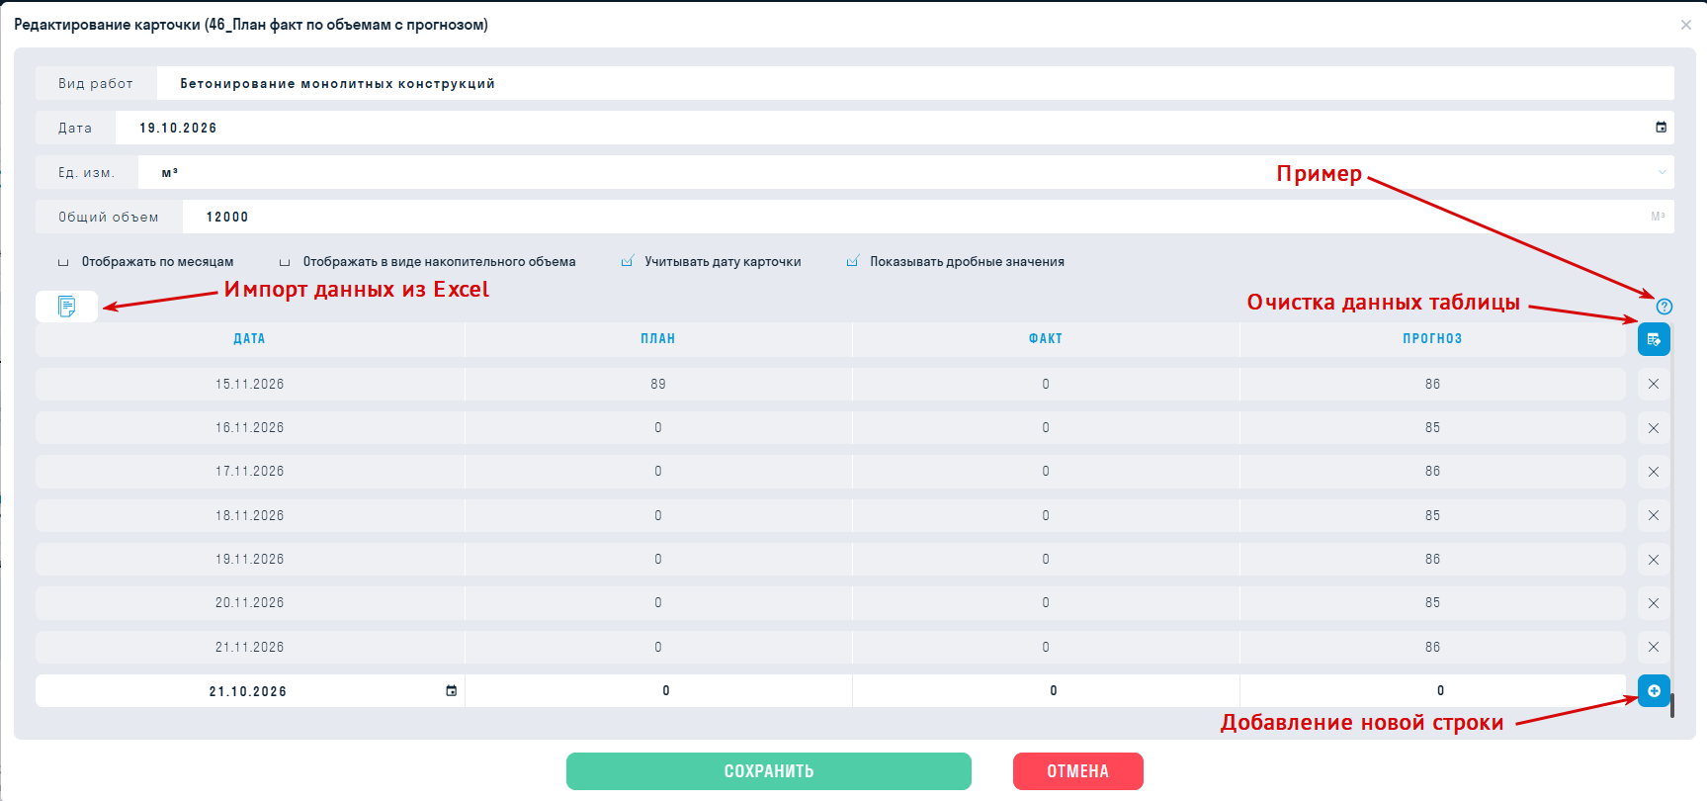The width and height of the screenshot is (1707, 801).
Task: Delete the 16.11.2026 row
Action: [1654, 428]
